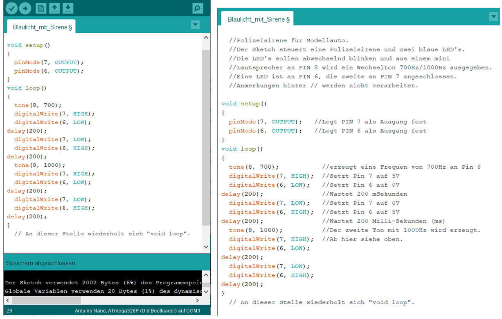The width and height of the screenshot is (502, 319).
Task: Click the Verify (checkmark) compile icon
Action: [11, 8]
